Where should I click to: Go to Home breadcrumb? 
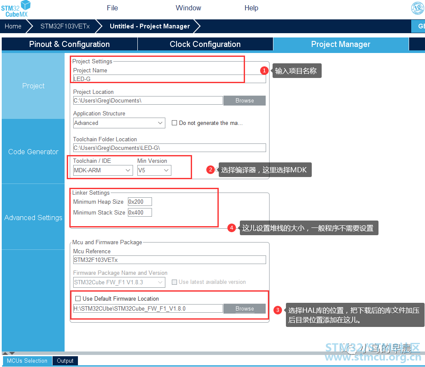point(13,26)
